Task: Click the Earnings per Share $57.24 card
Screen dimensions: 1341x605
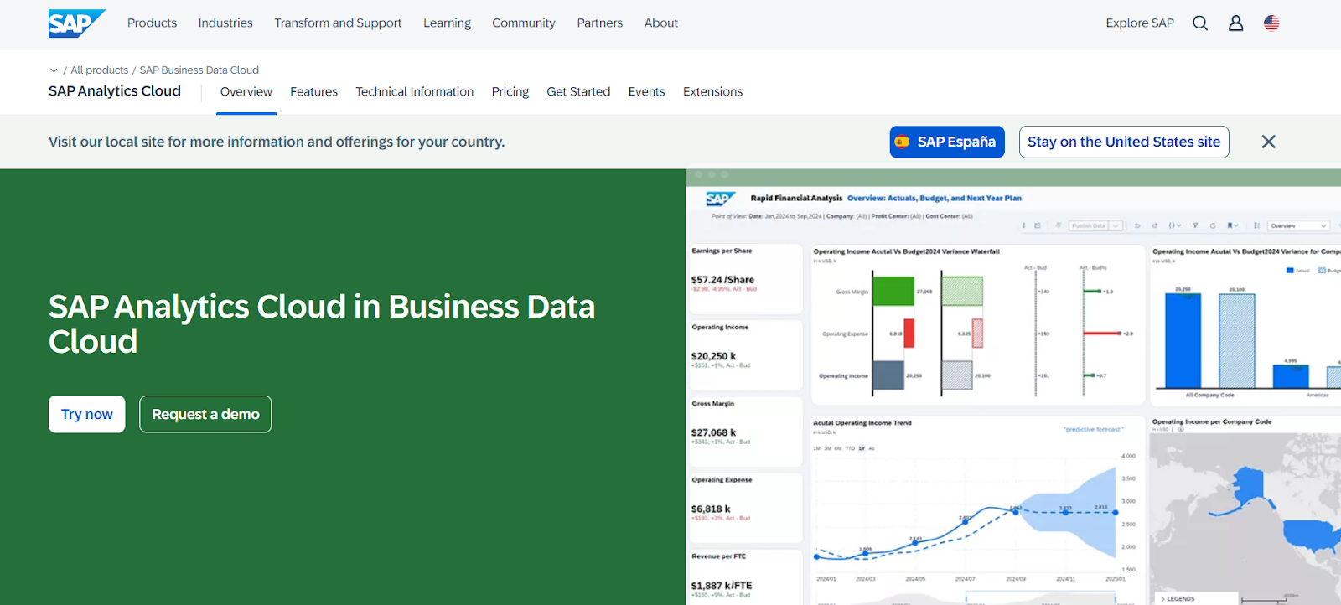Action: [744, 279]
